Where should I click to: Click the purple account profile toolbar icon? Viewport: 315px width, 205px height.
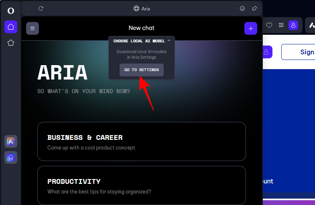[x=293, y=25]
